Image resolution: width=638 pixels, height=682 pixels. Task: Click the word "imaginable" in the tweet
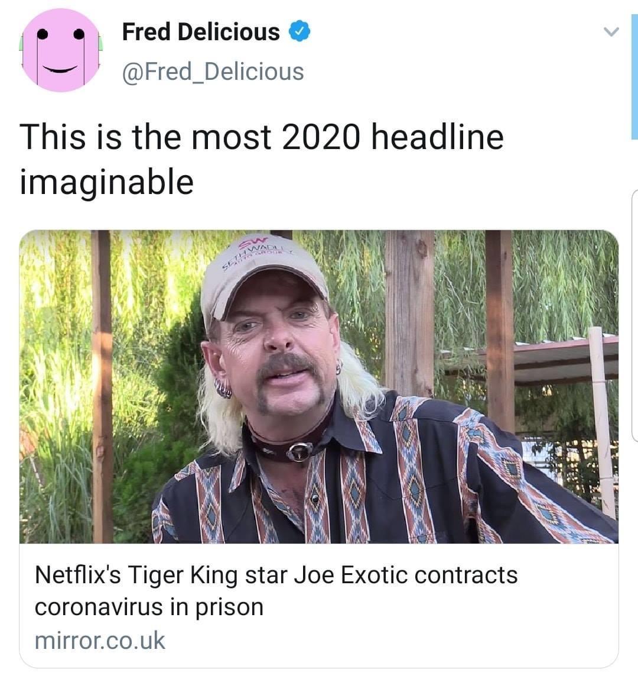(106, 182)
